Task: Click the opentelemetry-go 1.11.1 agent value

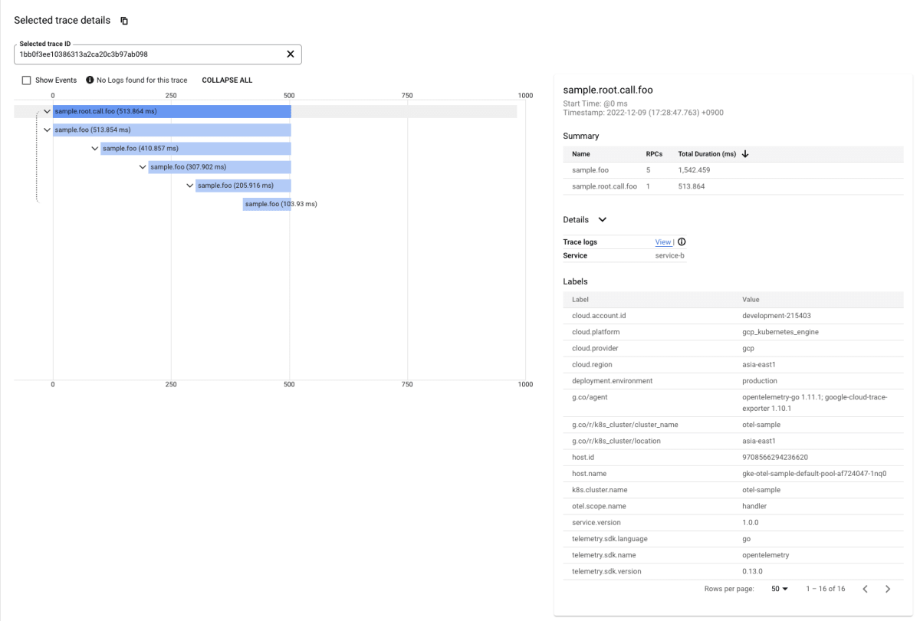Action: tap(816, 402)
